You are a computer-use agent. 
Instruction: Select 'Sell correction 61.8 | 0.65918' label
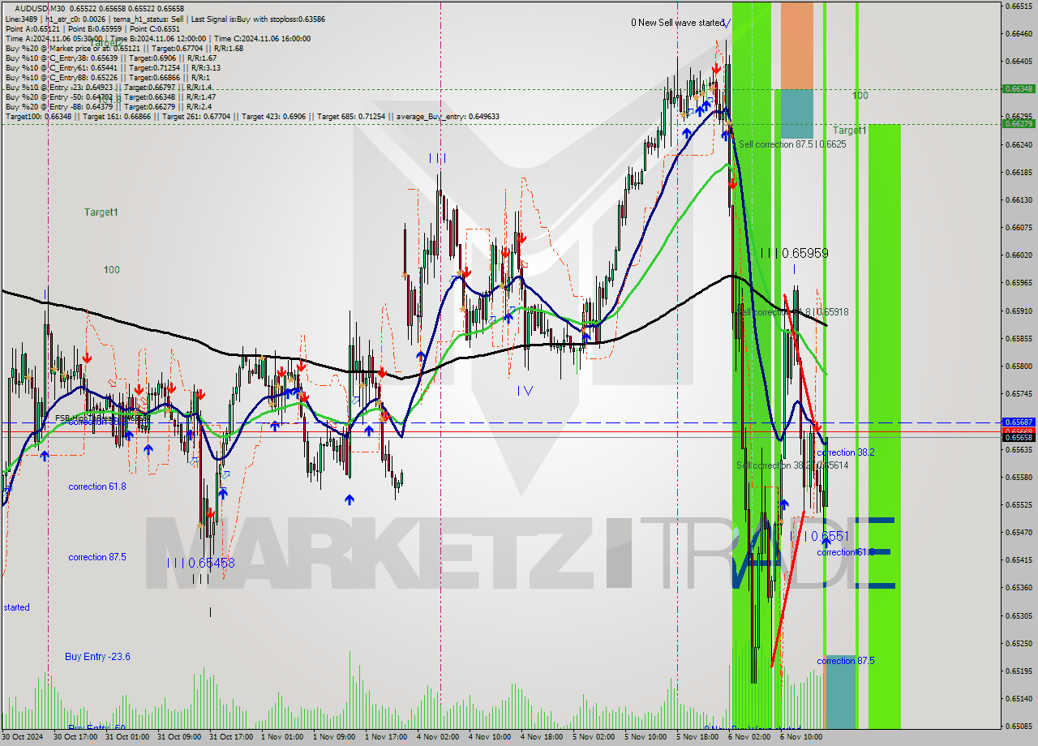coord(792,311)
